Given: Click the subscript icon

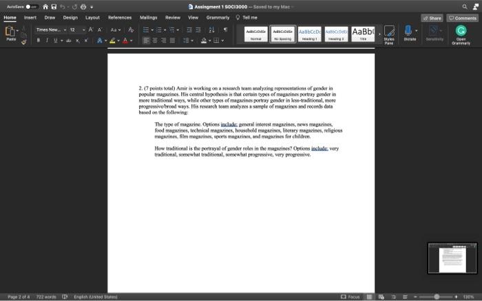Looking at the screenshot, I should point(77,41).
